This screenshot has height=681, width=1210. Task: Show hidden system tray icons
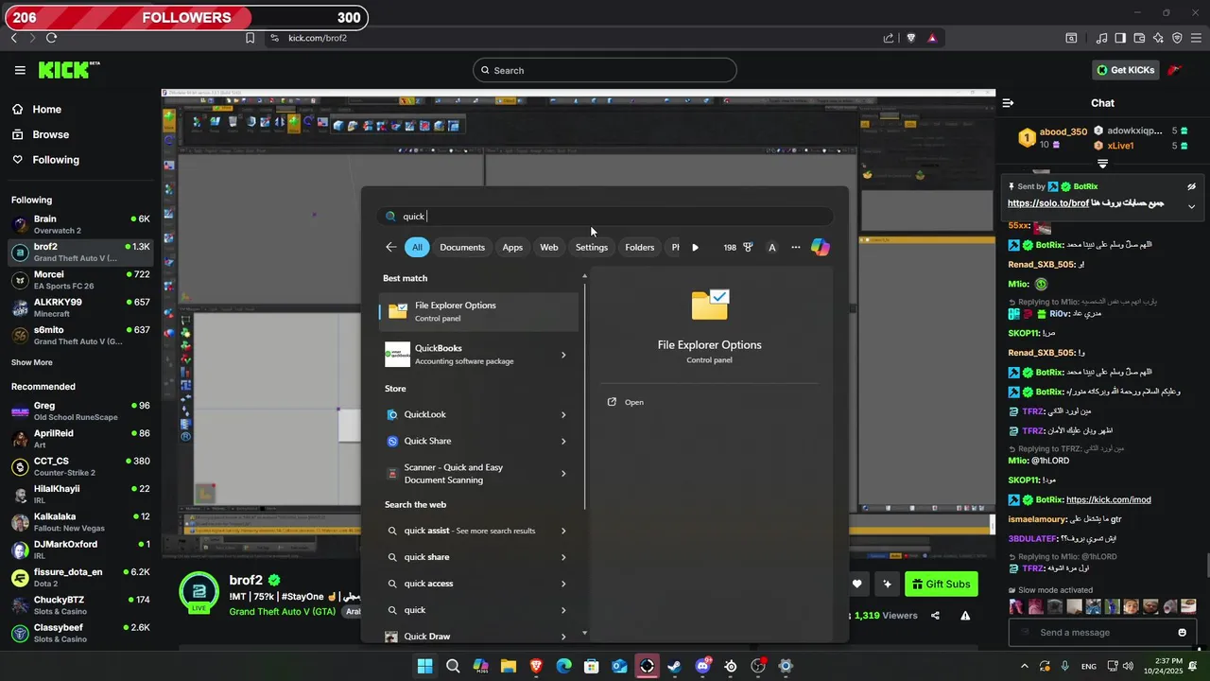pos(1025,666)
